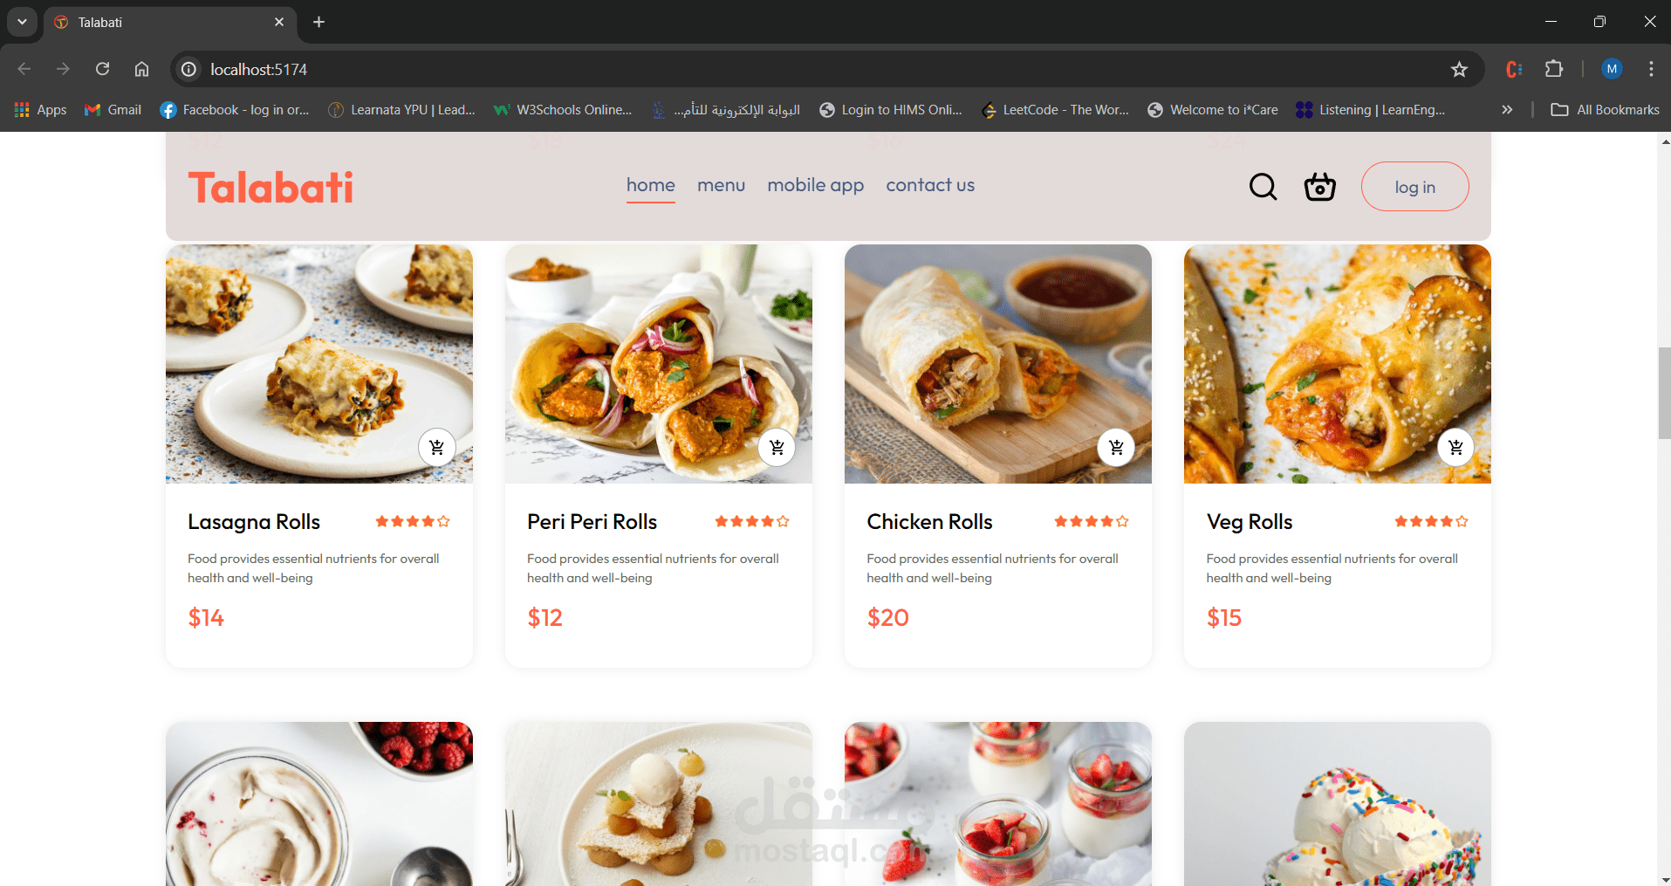Image resolution: width=1671 pixels, height=886 pixels.
Task: Open the Gmail bookmark
Action: [113, 110]
